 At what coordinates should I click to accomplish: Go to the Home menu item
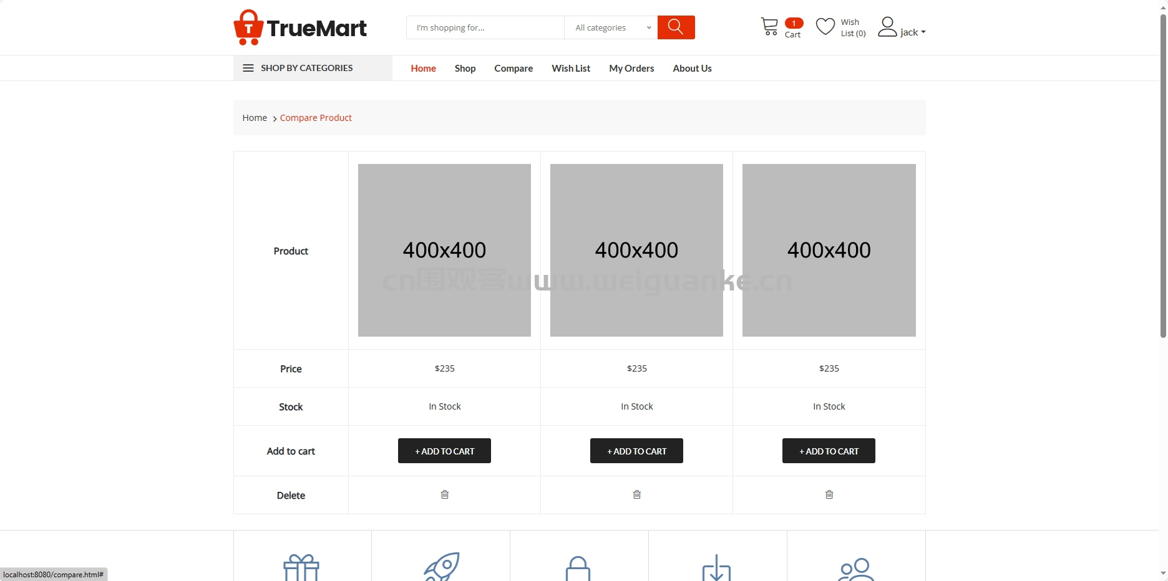tap(423, 69)
